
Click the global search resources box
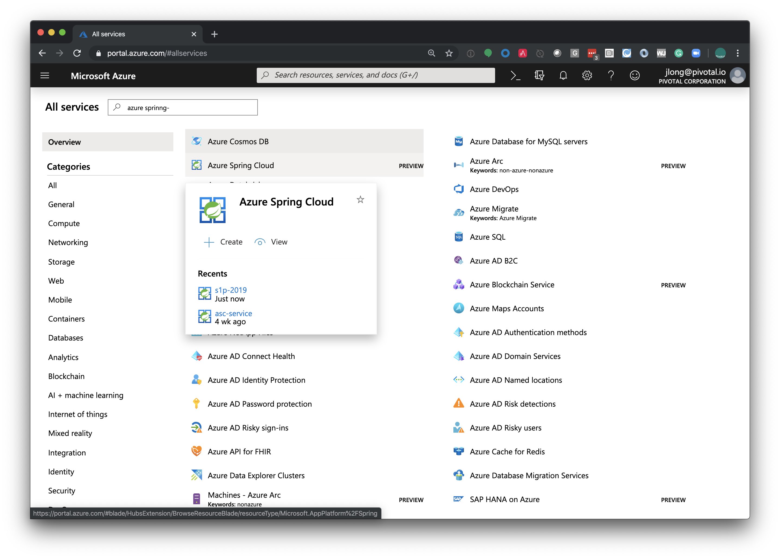(376, 75)
